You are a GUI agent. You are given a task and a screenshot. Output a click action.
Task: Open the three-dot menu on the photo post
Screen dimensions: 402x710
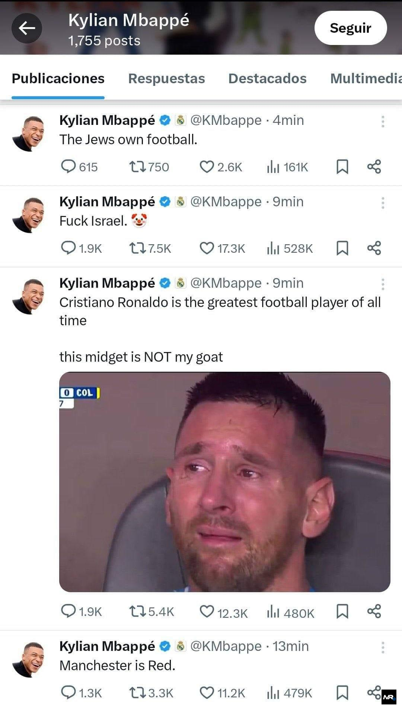(383, 284)
